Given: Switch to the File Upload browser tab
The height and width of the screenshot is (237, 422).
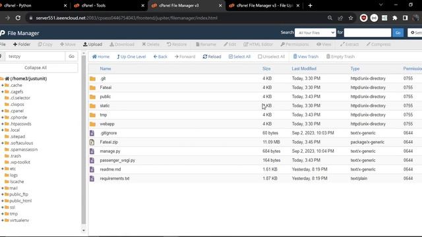Looking at the screenshot, I should tap(264, 5).
